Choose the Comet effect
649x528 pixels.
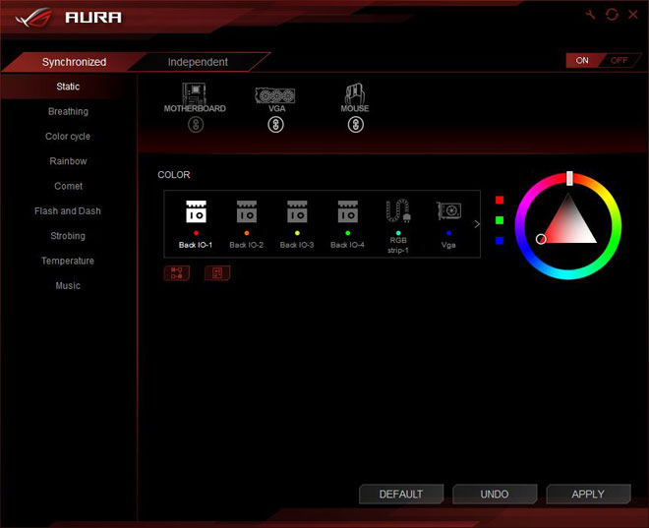point(68,186)
